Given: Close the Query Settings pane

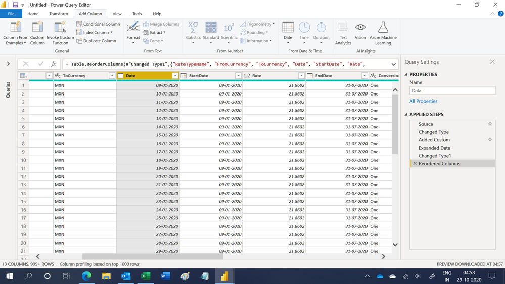Looking at the screenshot, I should [x=492, y=62].
